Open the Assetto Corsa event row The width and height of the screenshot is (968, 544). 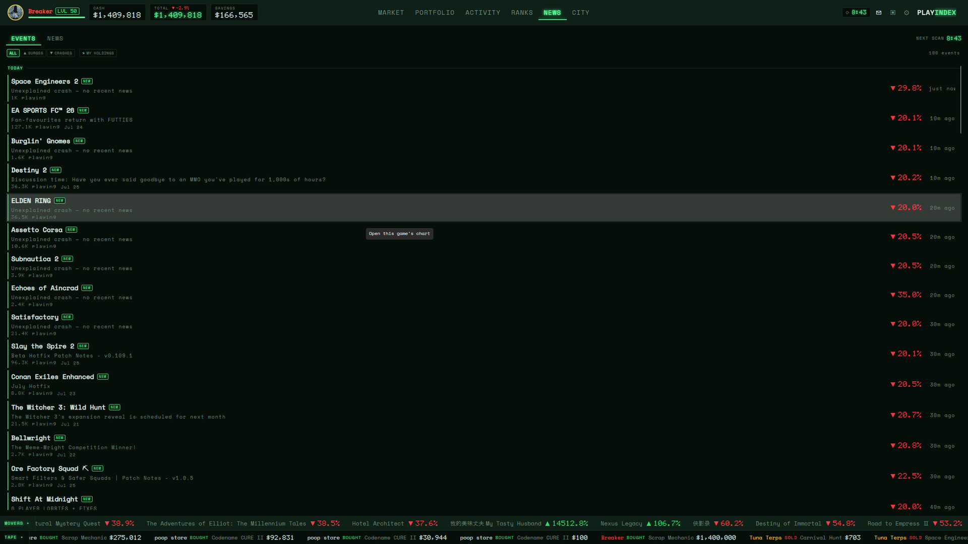[484, 237]
